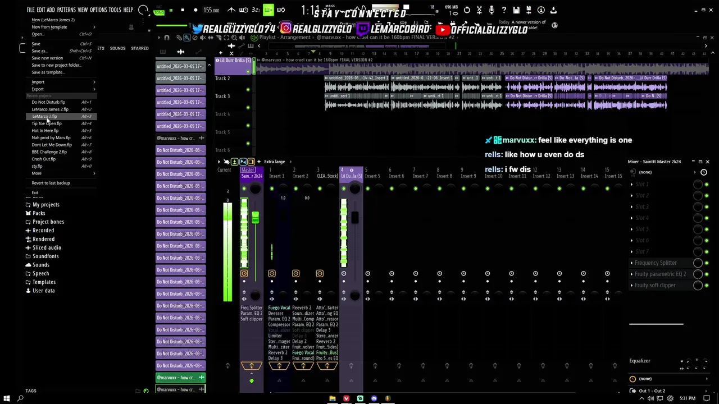719x404 pixels.
Task: Click the Stop playback button
Action: click(x=182, y=10)
